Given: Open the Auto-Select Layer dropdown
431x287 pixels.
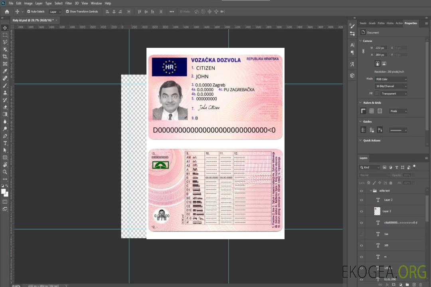Looking at the screenshot, I should [x=55, y=12].
